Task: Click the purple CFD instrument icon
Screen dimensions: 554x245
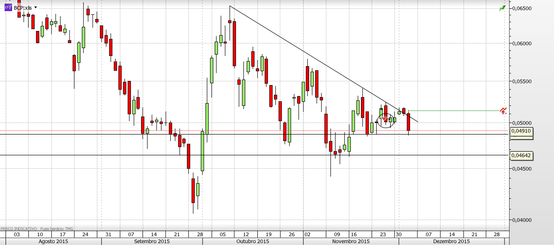Action: point(8,7)
